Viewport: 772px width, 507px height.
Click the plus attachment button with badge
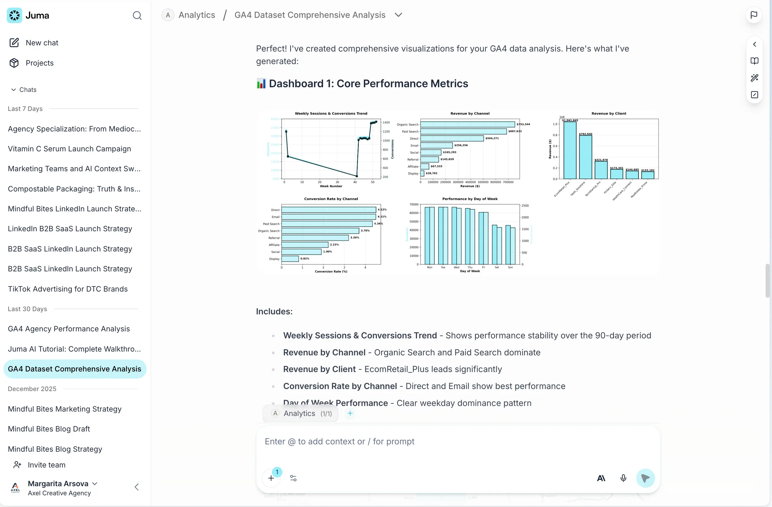pos(271,478)
